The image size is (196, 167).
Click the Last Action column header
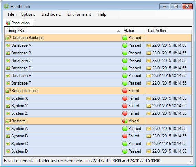[x=168, y=31]
